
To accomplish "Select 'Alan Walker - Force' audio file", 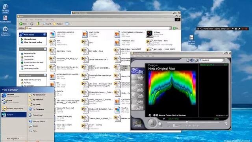I will (x=60, y=51).
